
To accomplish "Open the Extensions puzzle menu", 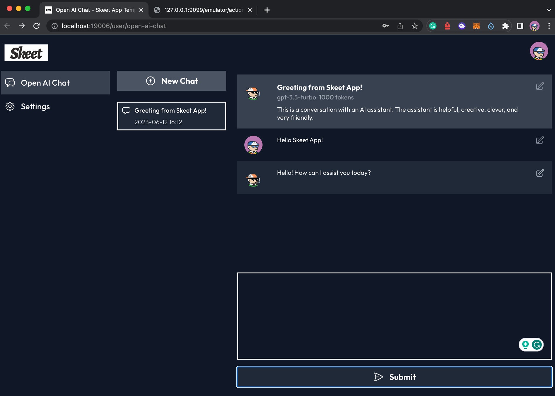I will click(505, 26).
